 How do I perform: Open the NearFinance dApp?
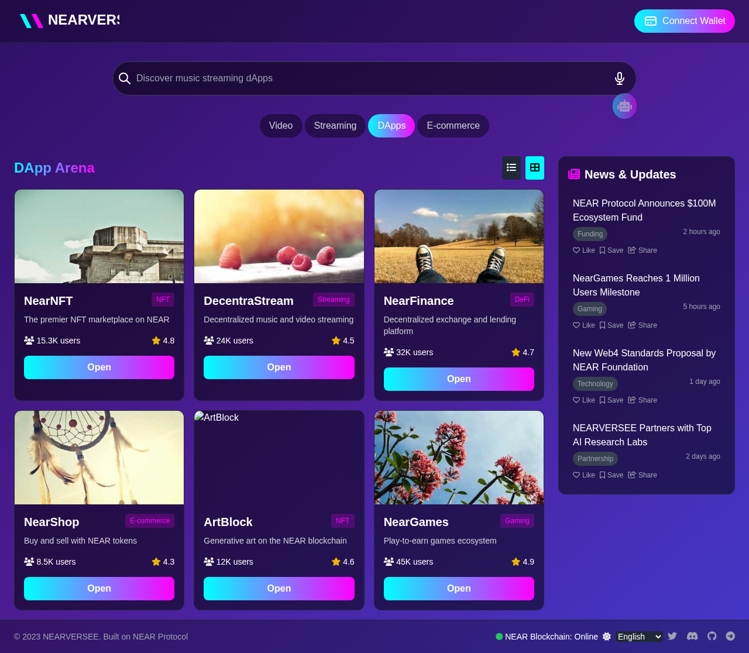pos(459,379)
